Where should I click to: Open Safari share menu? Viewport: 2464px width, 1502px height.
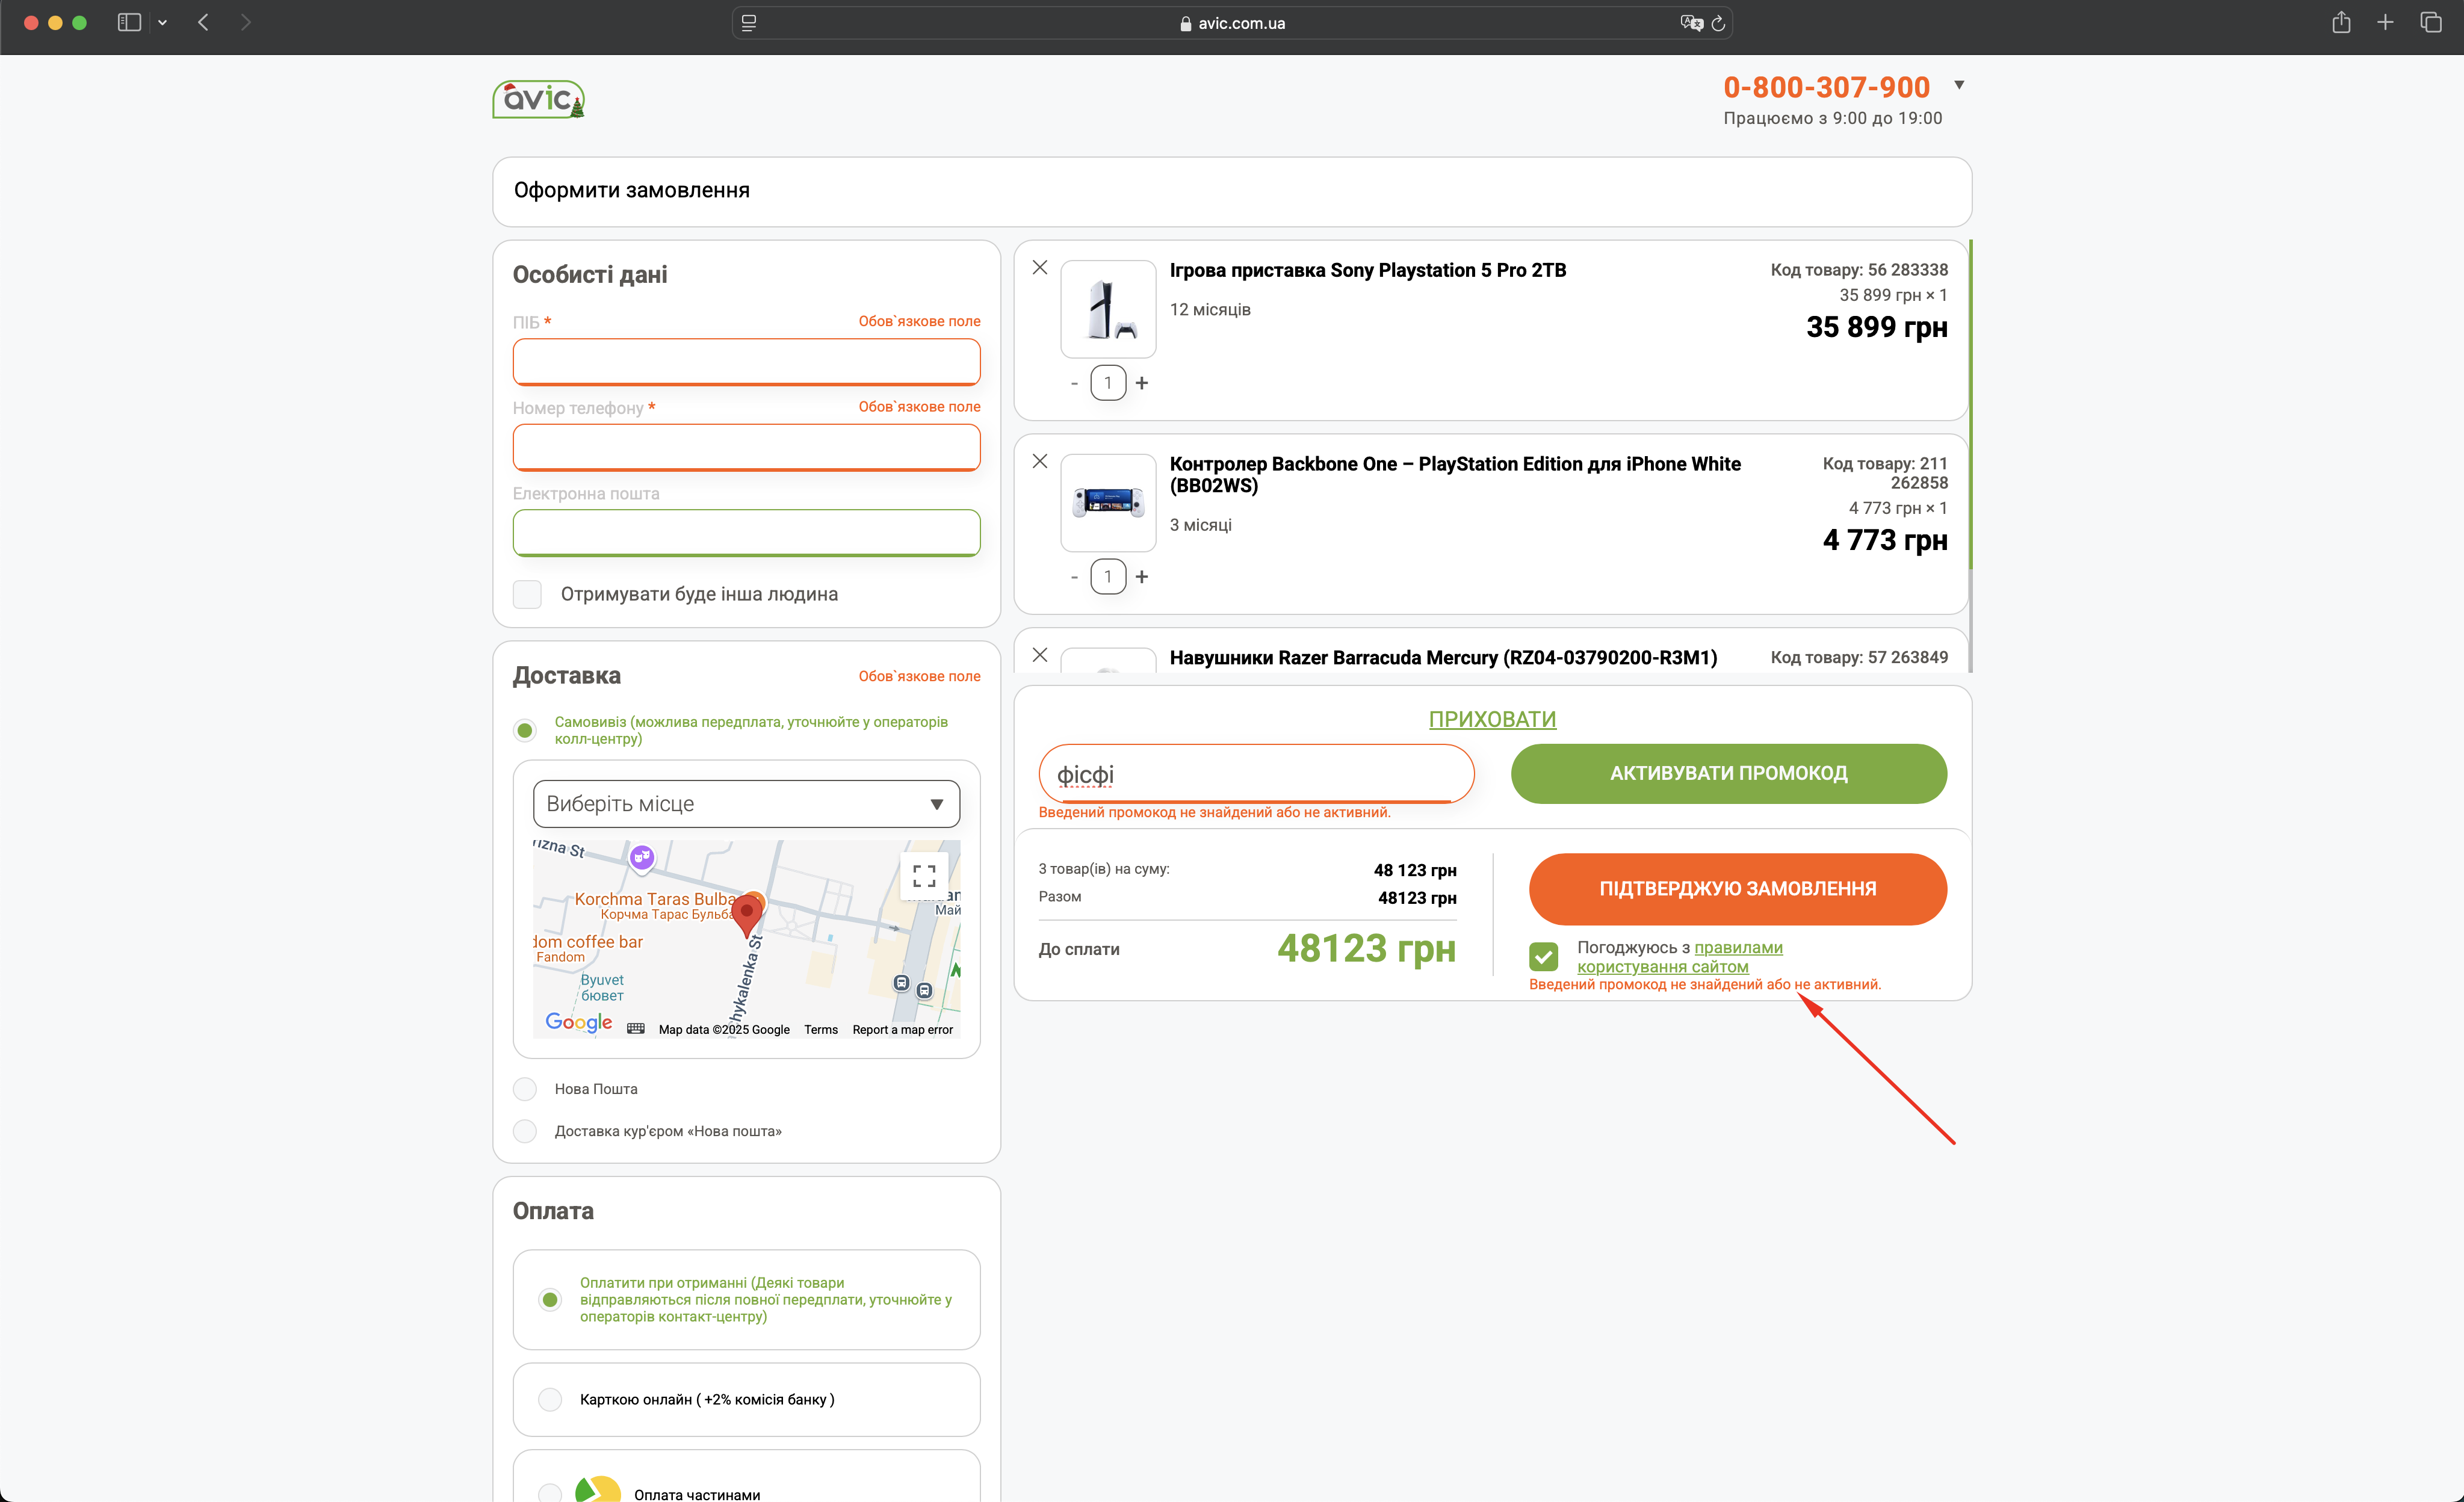point(2341,23)
